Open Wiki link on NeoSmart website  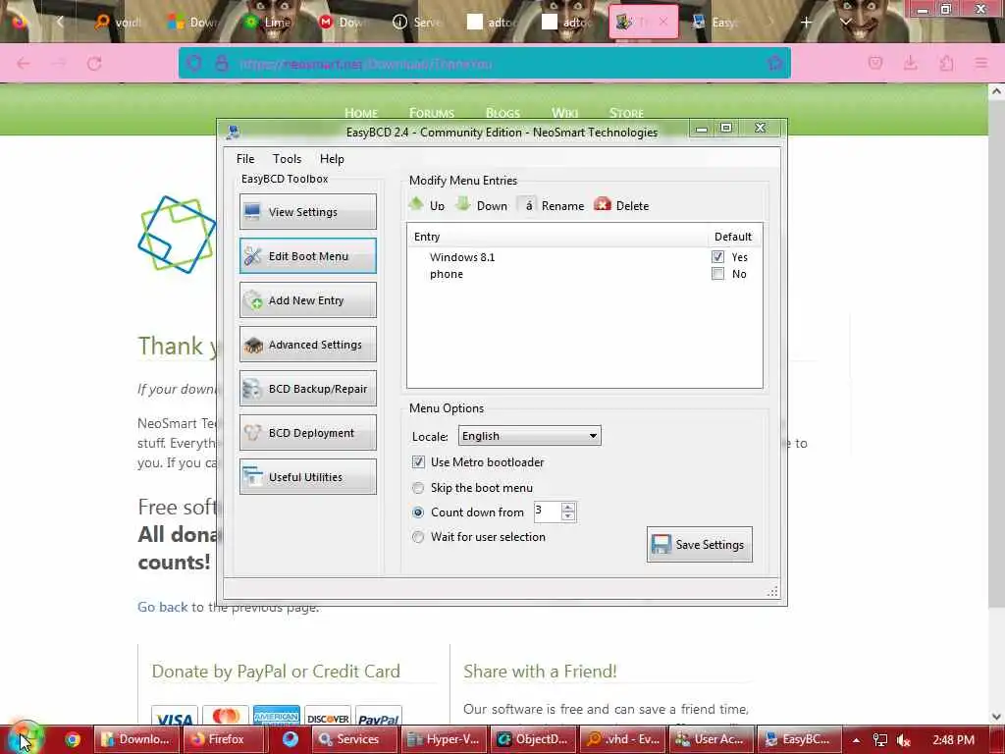[564, 114]
